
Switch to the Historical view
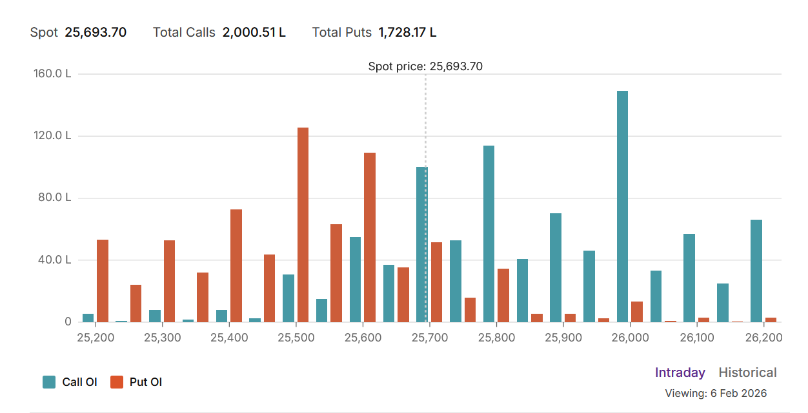(x=747, y=372)
